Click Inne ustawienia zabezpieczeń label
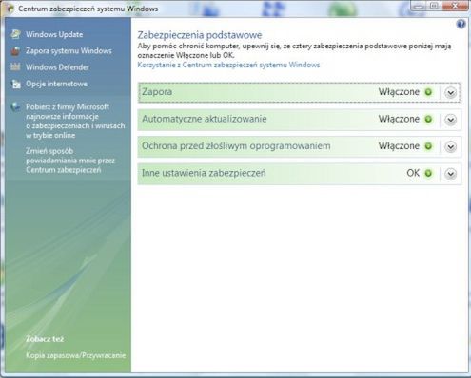The height and width of the screenshot is (378, 471). tap(204, 173)
